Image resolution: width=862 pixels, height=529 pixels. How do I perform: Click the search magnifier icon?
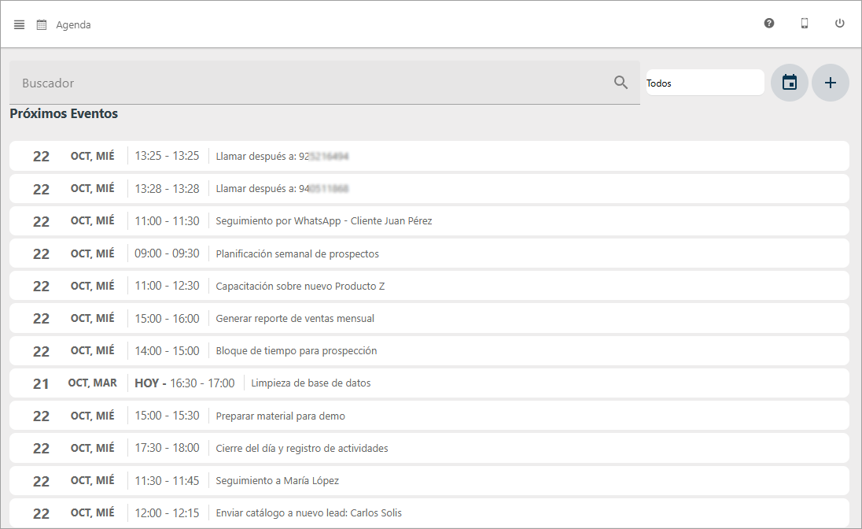(x=621, y=83)
